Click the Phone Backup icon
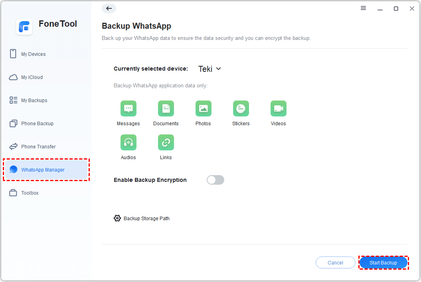This screenshot has height=282, width=421. pos(13,123)
